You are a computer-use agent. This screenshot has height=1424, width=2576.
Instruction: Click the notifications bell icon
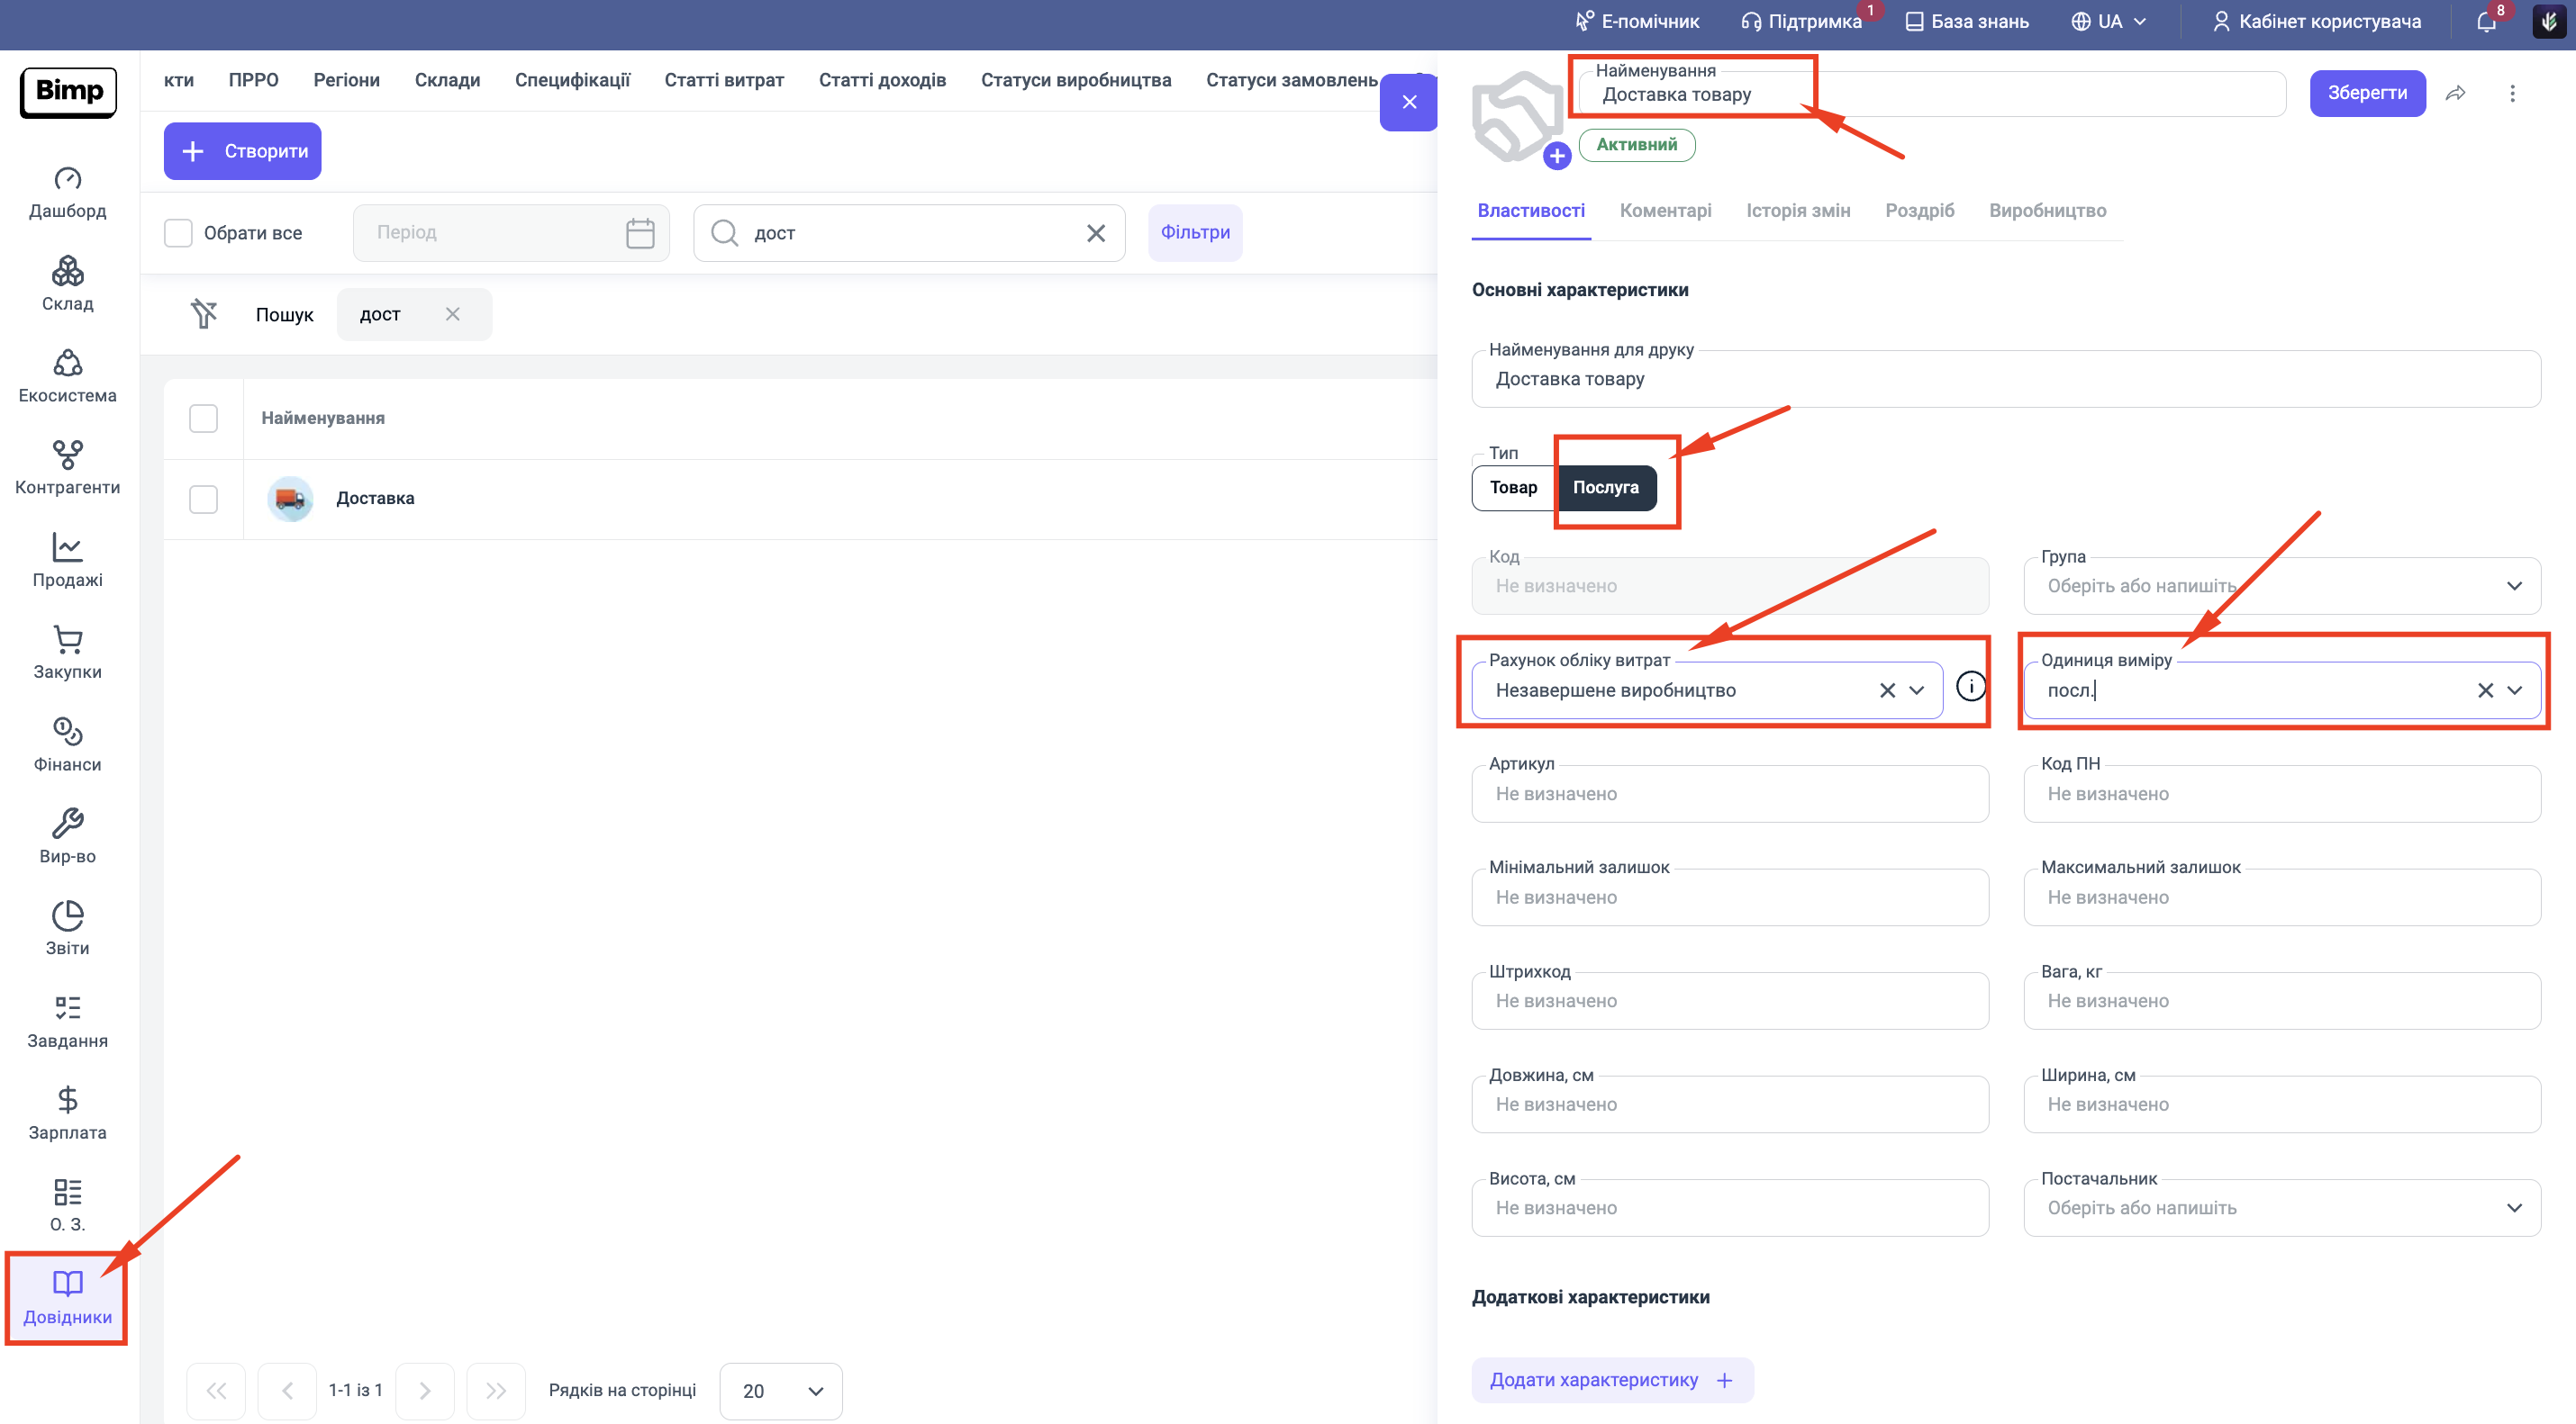[x=2485, y=22]
